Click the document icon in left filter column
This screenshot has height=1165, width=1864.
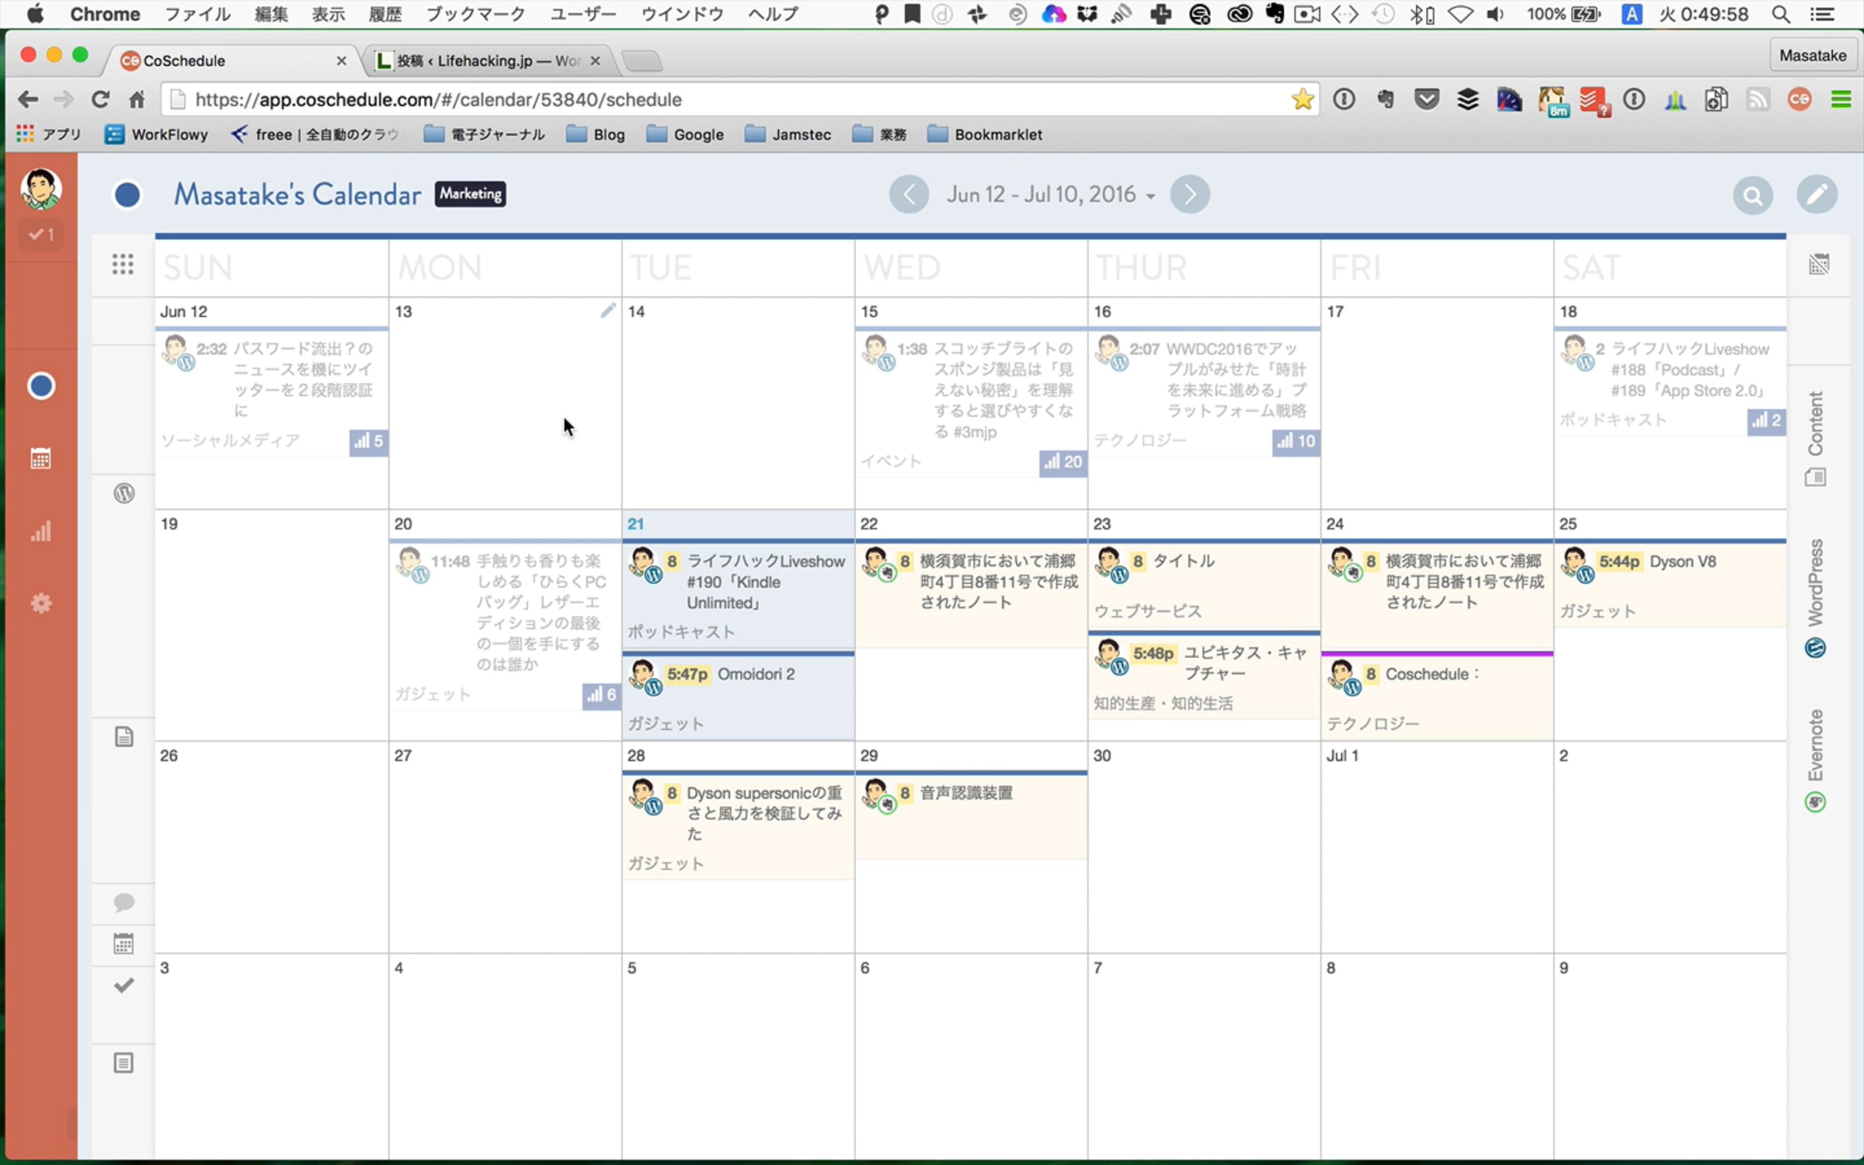[124, 736]
